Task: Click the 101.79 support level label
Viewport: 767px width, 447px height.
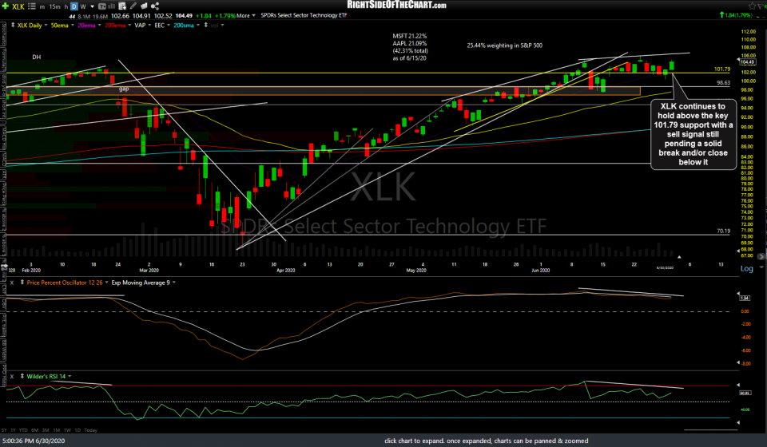Action: click(x=722, y=69)
